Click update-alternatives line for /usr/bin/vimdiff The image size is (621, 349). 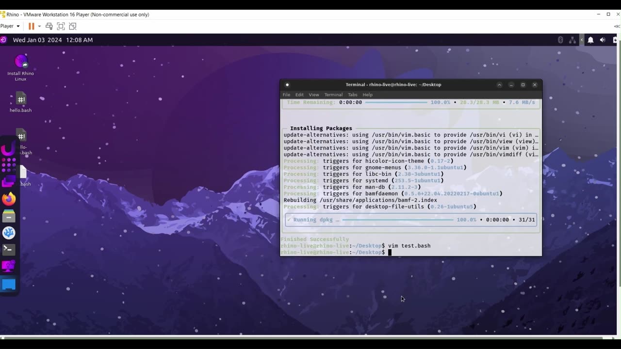(x=411, y=154)
